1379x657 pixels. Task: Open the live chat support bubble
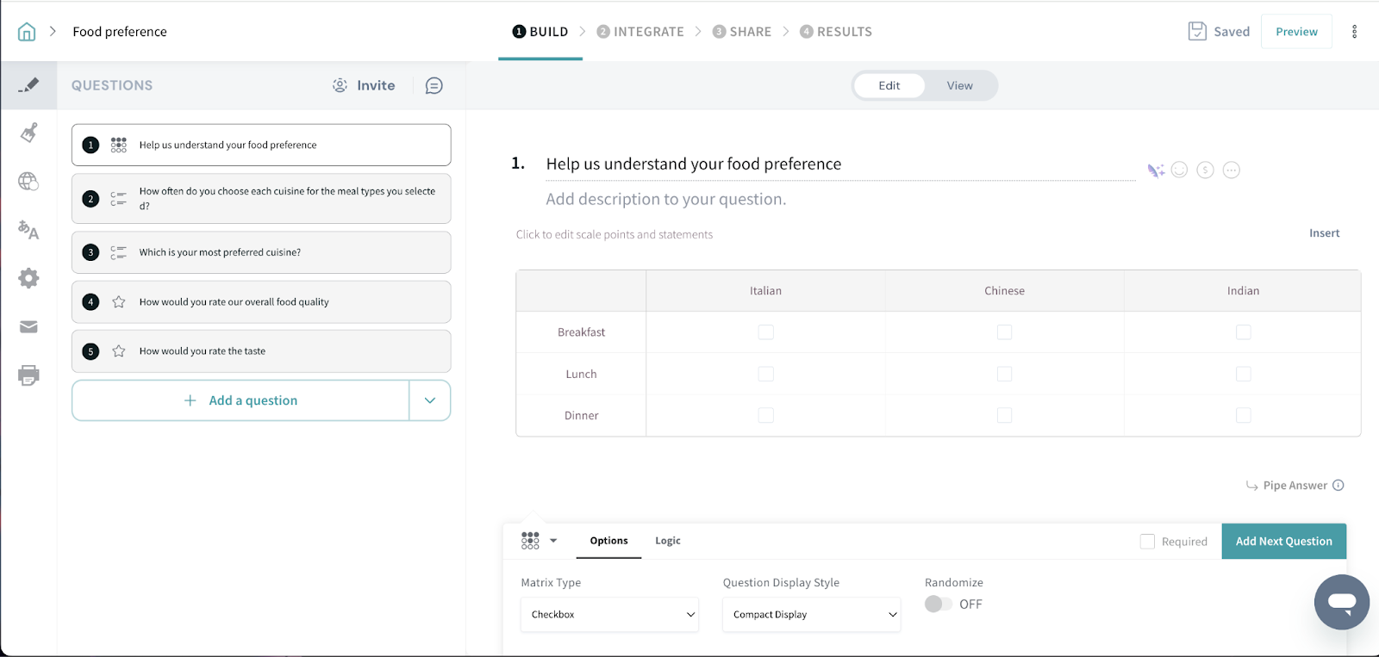[1341, 602]
